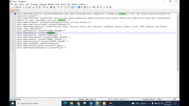Click the Stop recording macro icon
The width and height of the screenshot is (189, 106).
click(x=101, y=7)
